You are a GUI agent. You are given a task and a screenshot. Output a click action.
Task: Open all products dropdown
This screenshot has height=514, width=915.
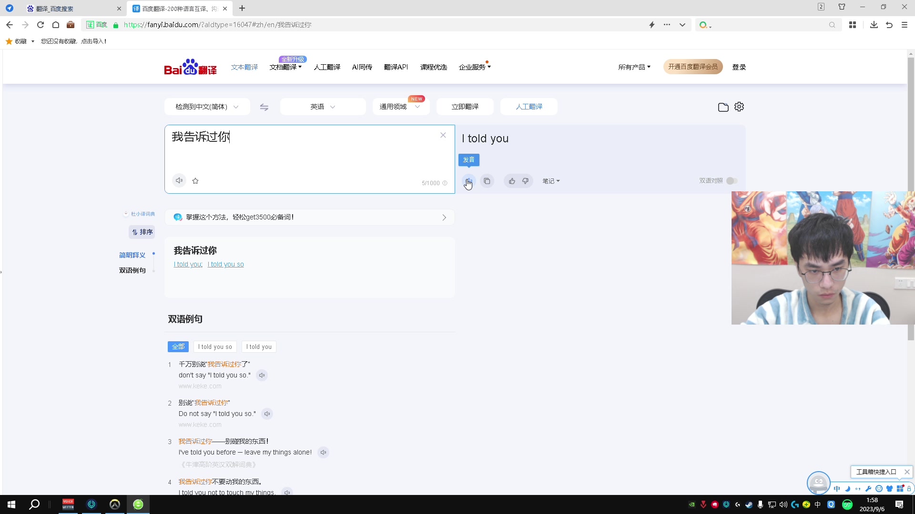(634, 67)
